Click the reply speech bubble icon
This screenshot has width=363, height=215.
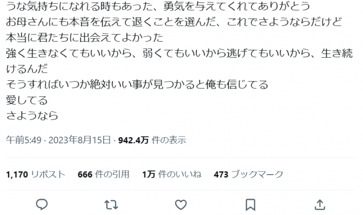coord(42,205)
